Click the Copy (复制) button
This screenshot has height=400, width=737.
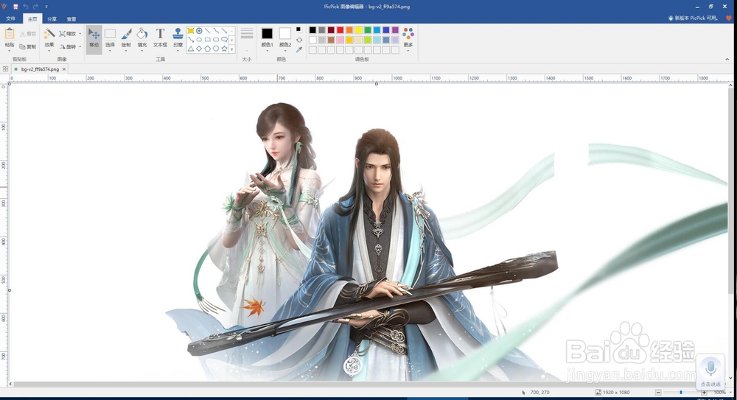pos(28,46)
